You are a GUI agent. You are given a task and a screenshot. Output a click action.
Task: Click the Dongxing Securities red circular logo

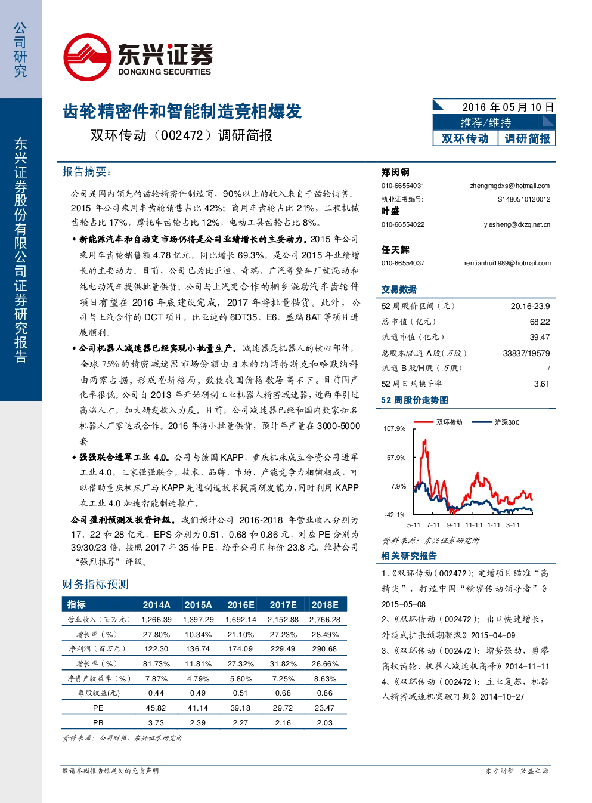88,57
